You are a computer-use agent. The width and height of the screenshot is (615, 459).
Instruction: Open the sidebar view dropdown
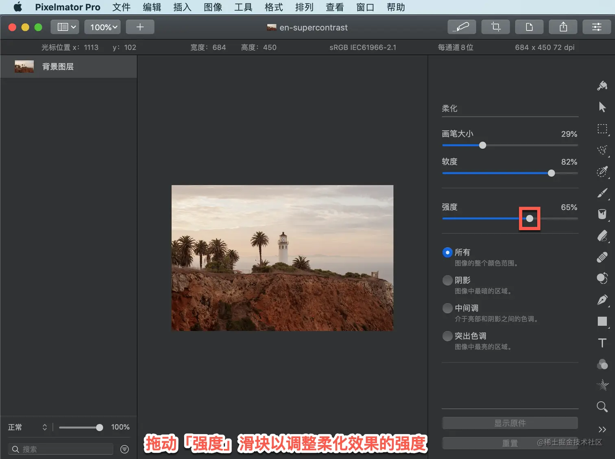65,27
